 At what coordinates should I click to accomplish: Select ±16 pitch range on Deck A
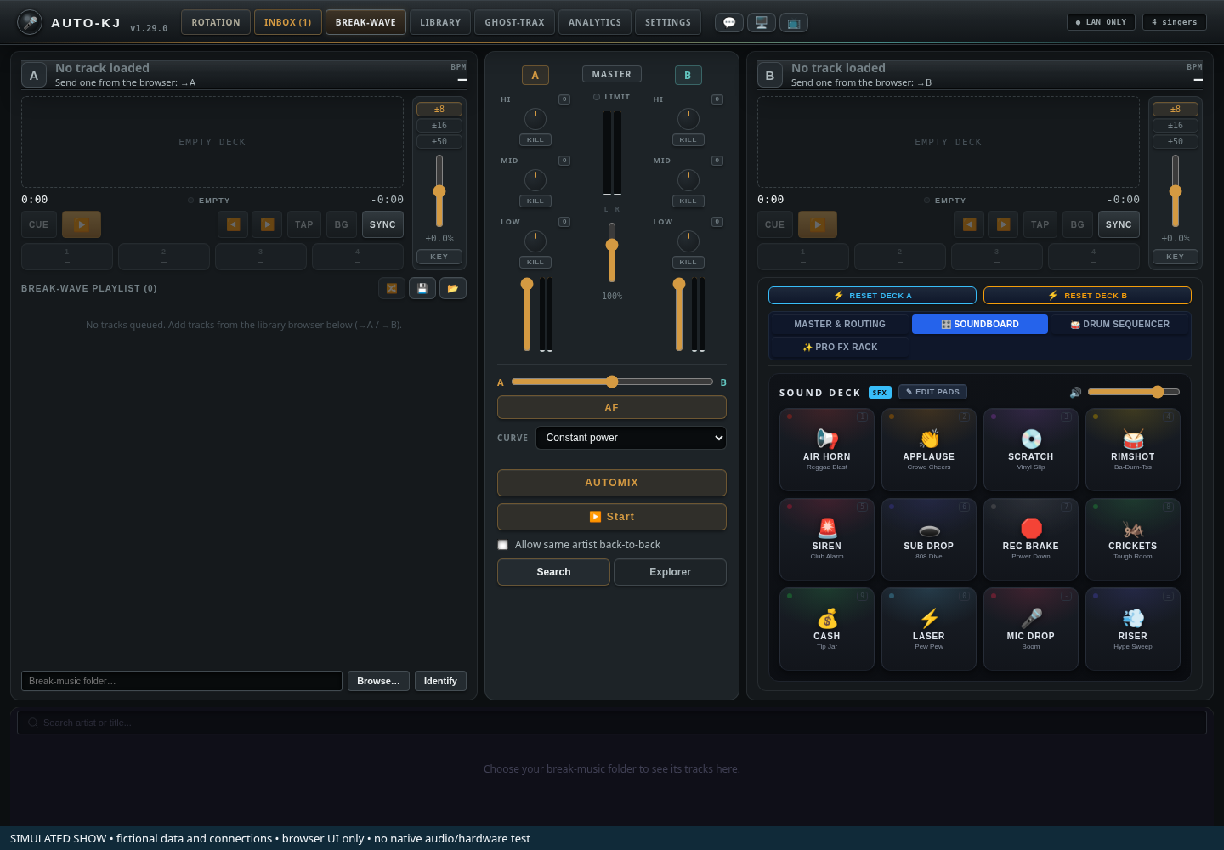439,125
